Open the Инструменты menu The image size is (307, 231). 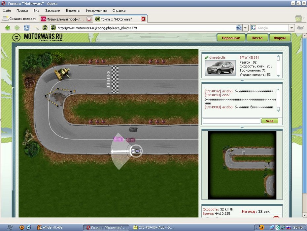(x=96, y=11)
